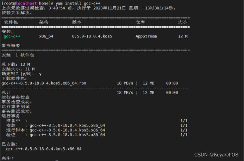Viewport: 244px width, 161px height.
Task: Click the version 8.5.0-18.0.4.kos5 in table
Action: [92, 36]
